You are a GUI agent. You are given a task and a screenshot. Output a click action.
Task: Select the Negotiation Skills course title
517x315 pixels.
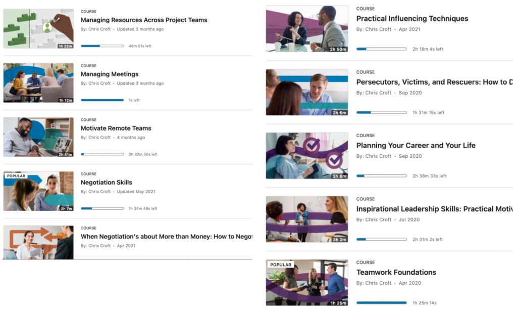[x=107, y=182]
